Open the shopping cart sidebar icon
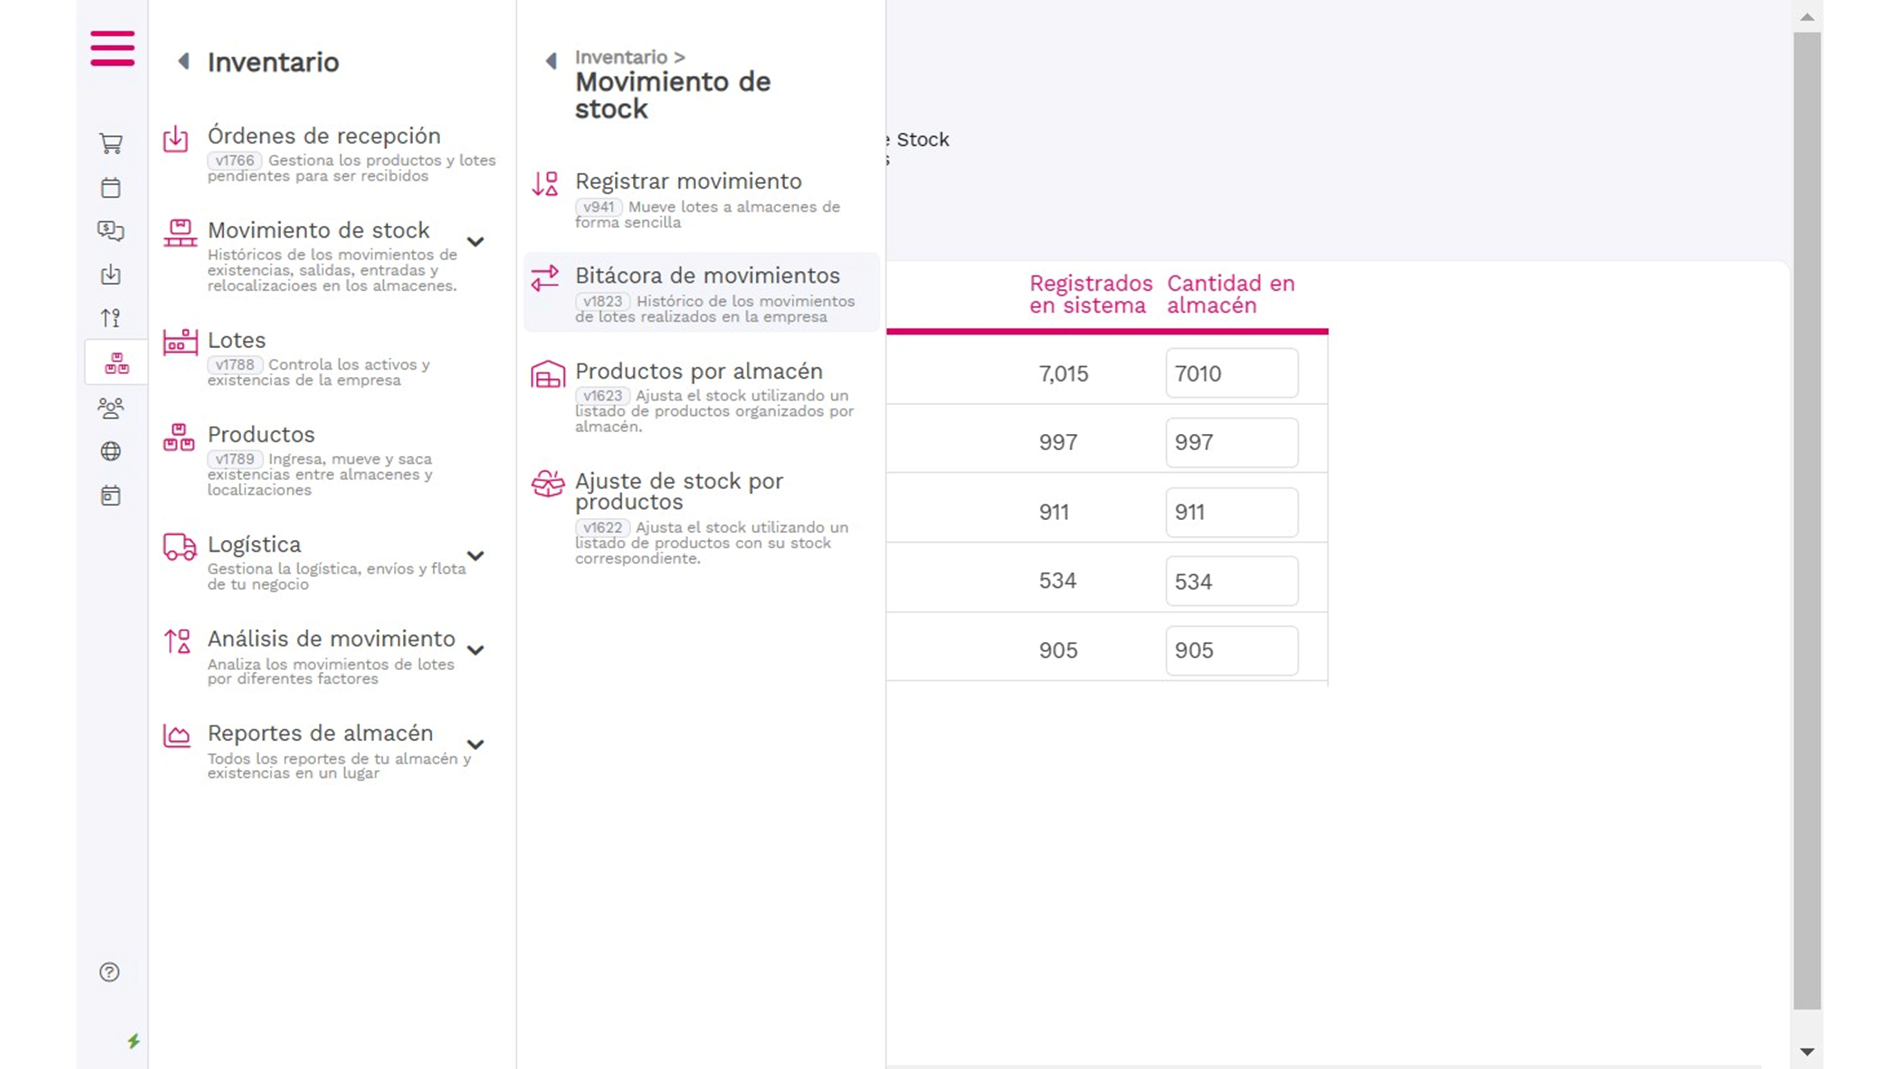 point(111,143)
